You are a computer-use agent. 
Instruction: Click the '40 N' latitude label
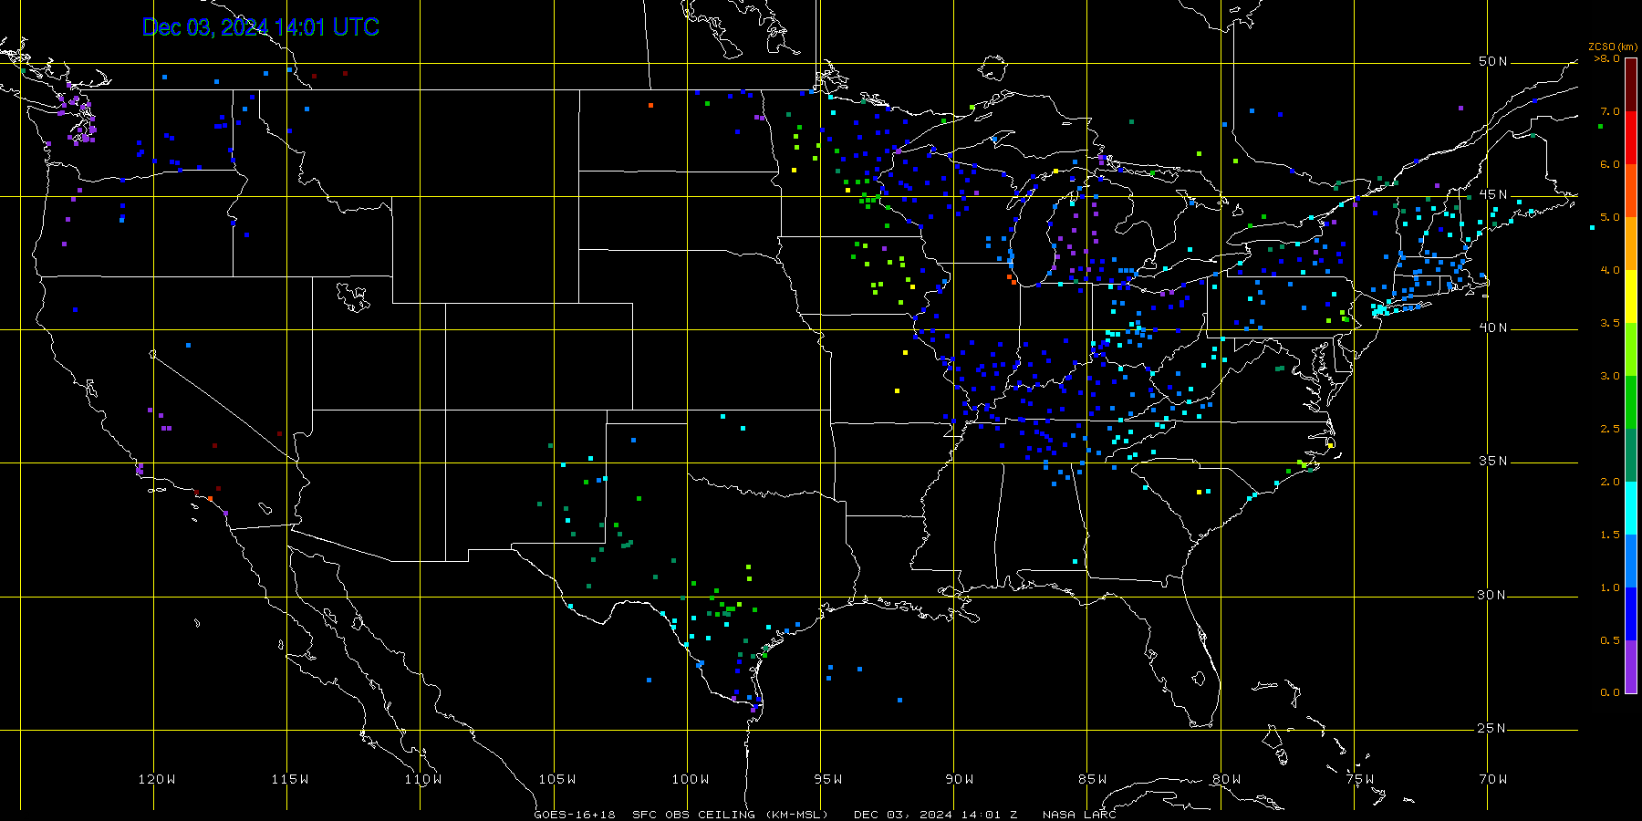(1493, 327)
